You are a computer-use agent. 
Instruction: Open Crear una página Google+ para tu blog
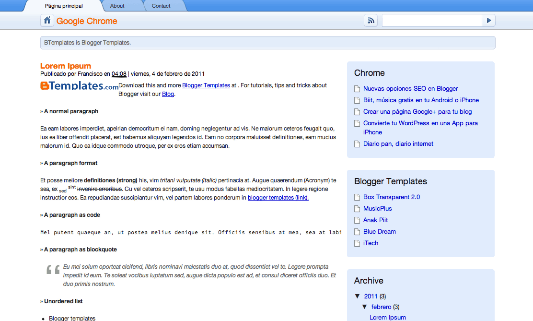coord(417,112)
